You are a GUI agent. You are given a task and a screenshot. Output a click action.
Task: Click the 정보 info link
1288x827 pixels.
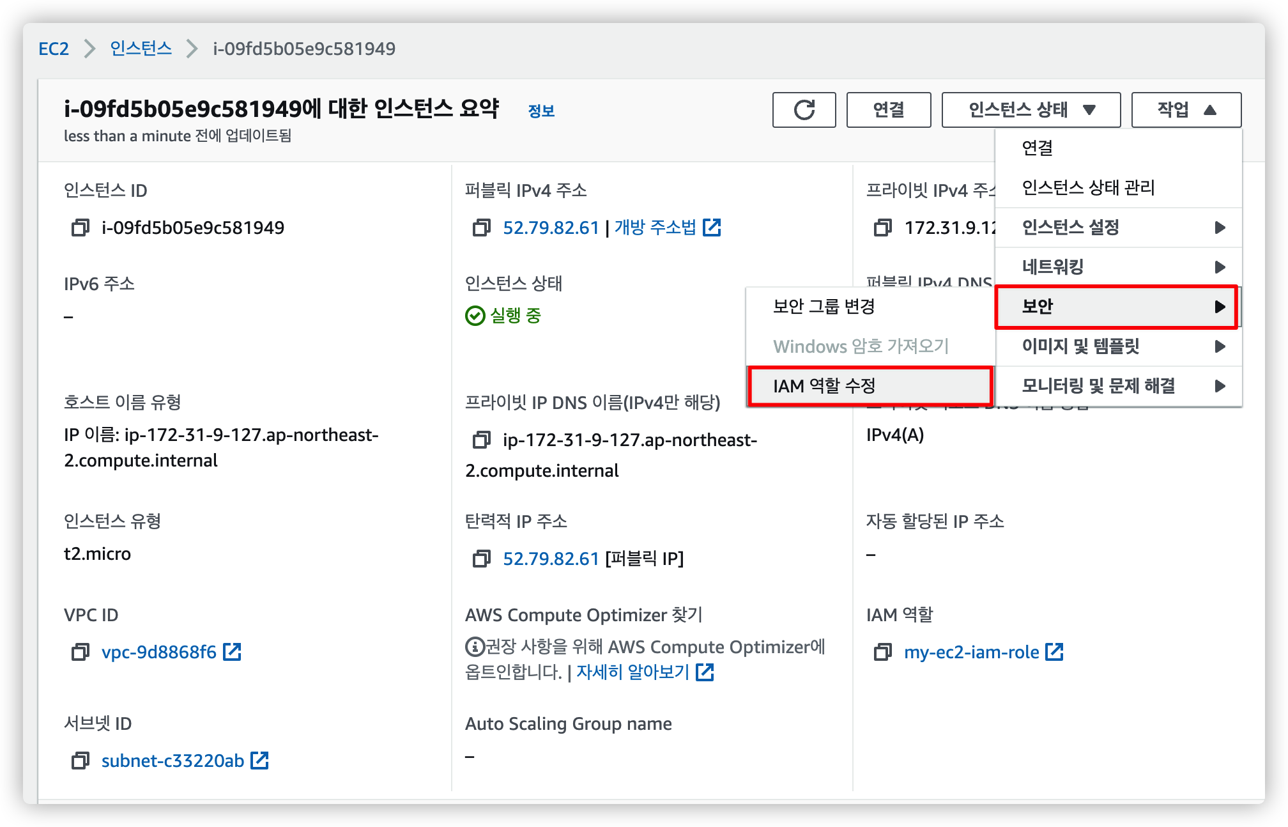click(541, 111)
